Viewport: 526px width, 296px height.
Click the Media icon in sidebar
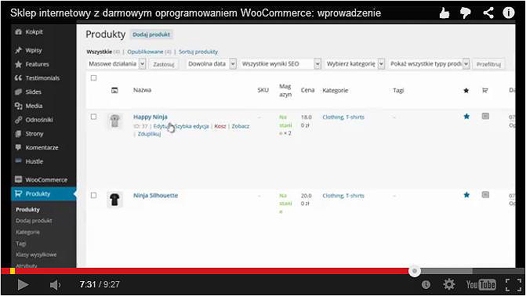tap(18, 106)
